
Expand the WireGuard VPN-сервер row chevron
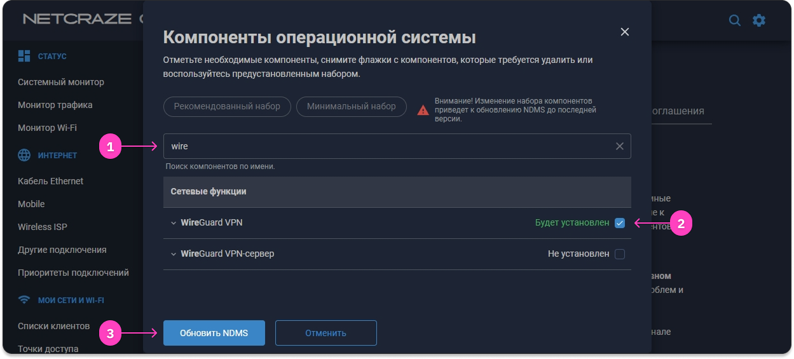pyautogui.click(x=173, y=254)
